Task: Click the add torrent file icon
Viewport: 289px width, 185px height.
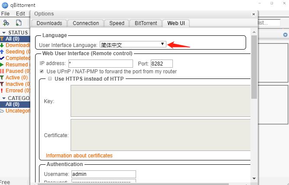Action: coord(19,23)
